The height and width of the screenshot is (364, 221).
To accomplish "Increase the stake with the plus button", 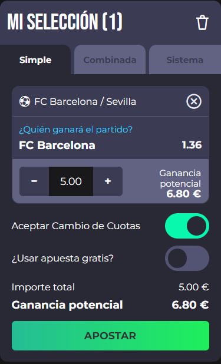I will 108,181.
